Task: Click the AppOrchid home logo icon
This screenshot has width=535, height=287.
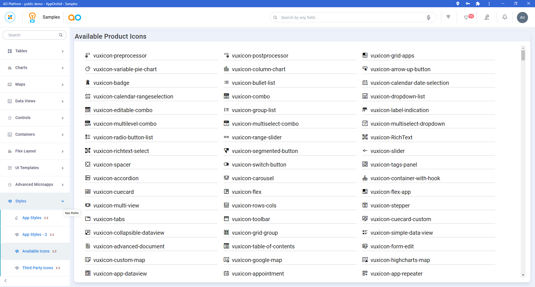Action: tap(10, 17)
